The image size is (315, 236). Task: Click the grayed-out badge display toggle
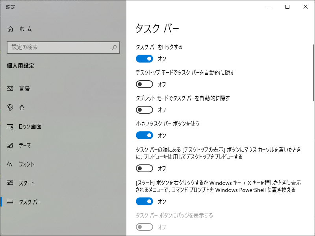click(x=145, y=227)
